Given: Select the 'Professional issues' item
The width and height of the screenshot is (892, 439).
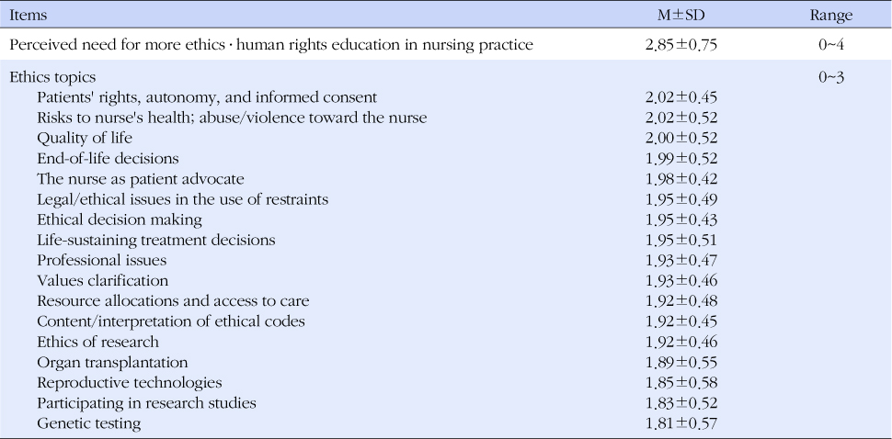Looking at the screenshot, I should pyautogui.click(x=102, y=260).
